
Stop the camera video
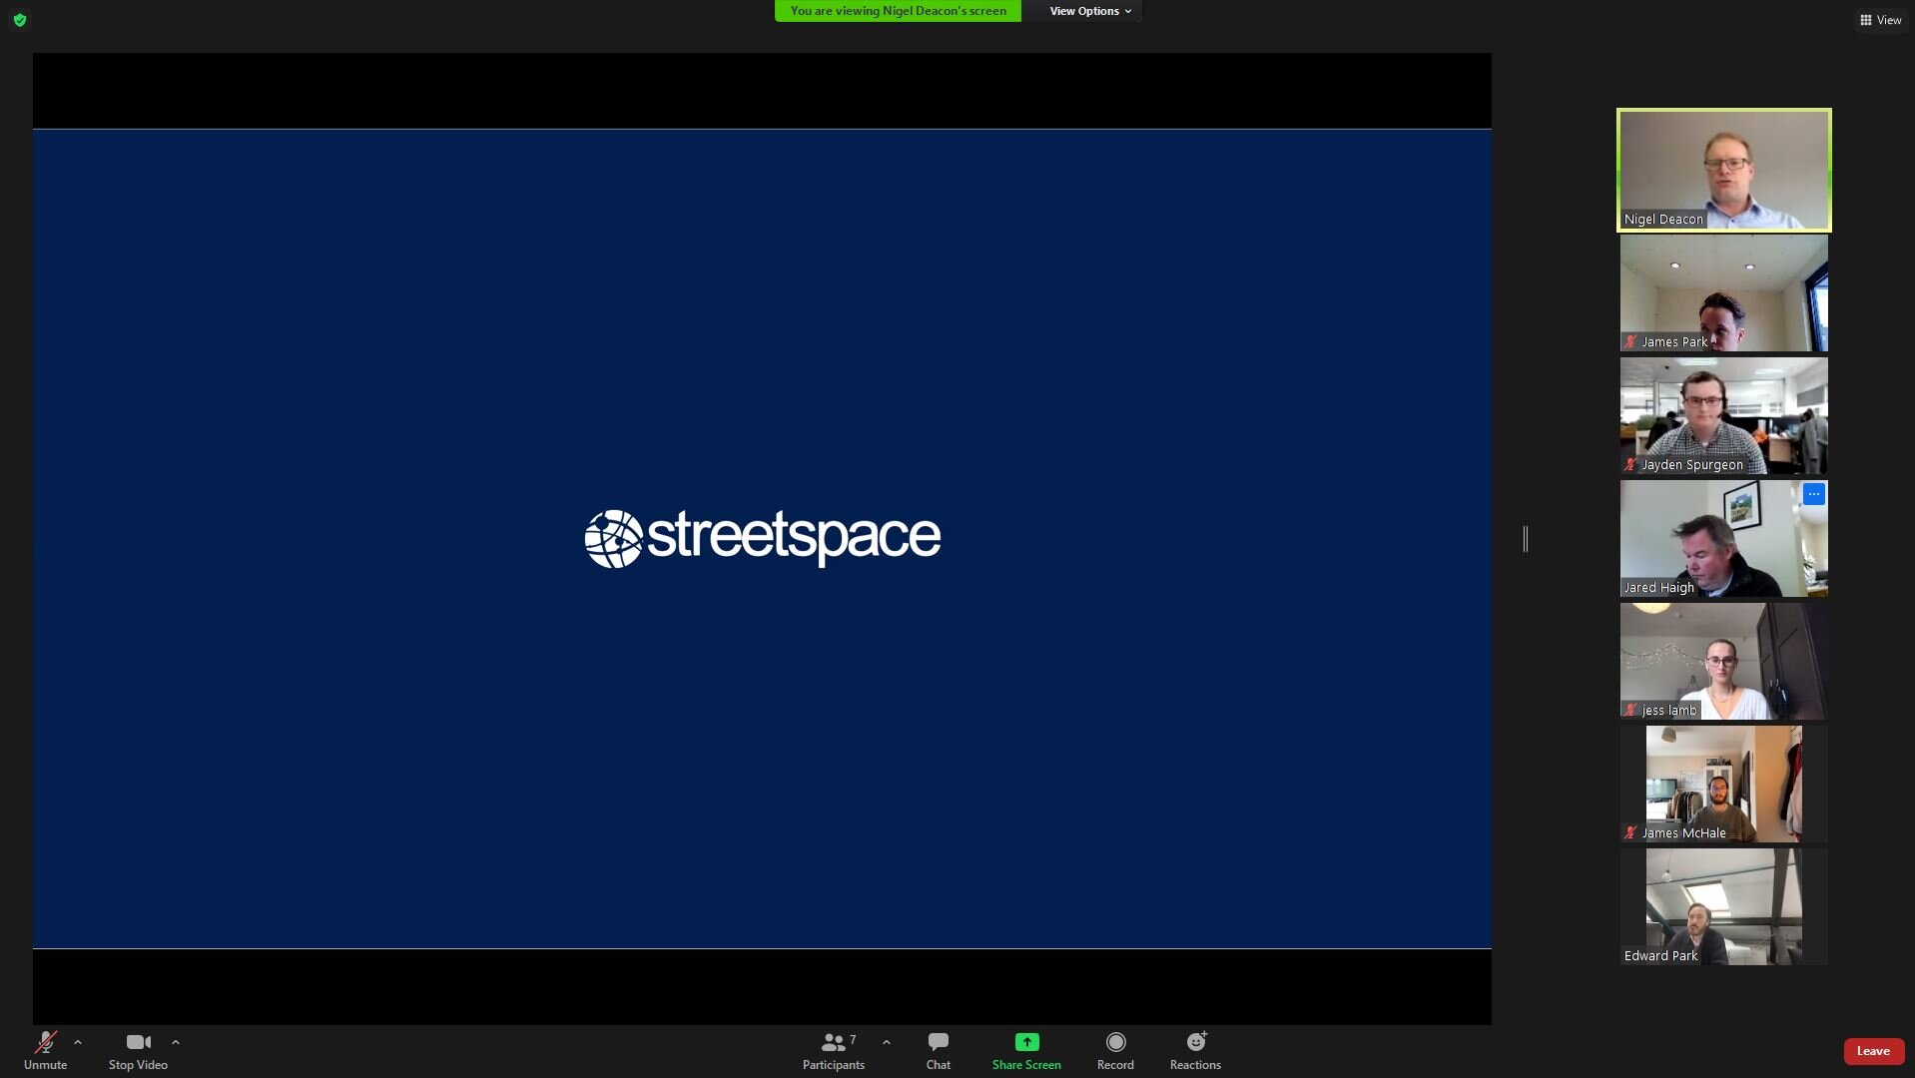click(x=138, y=1051)
